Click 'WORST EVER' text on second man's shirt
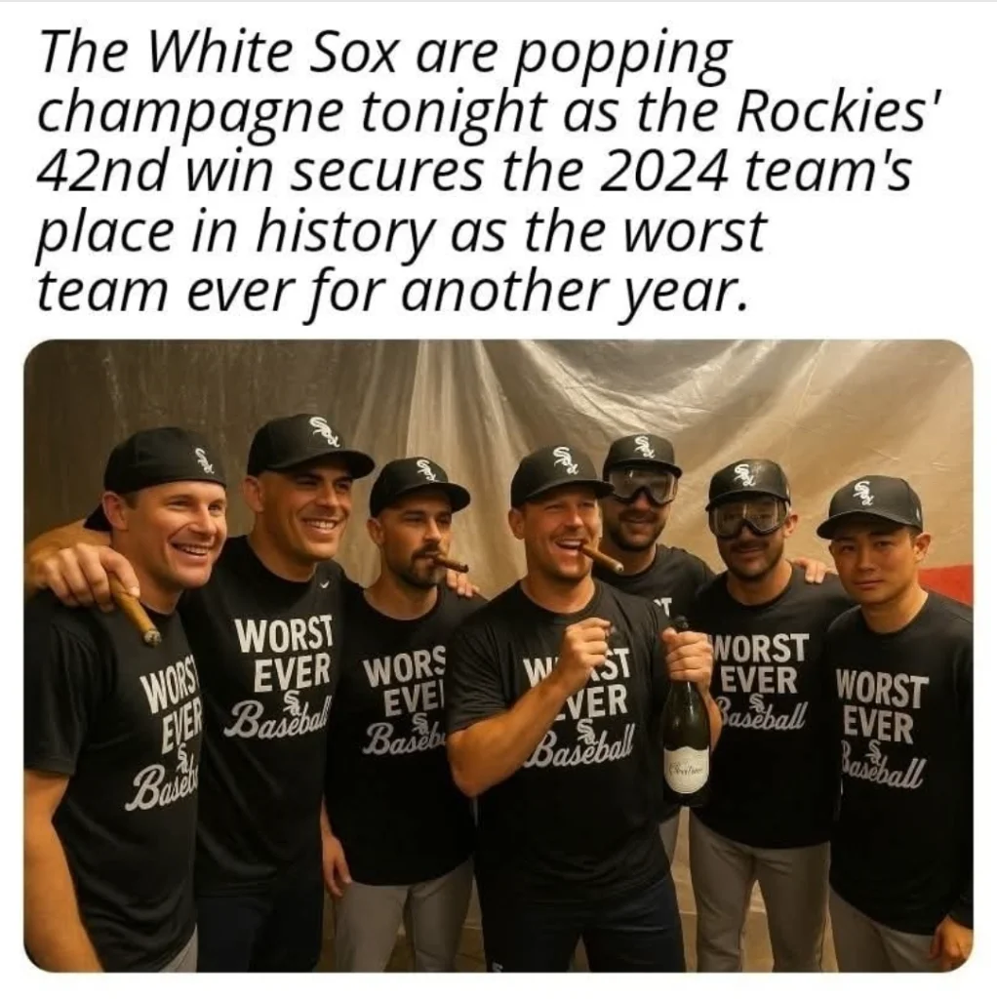 coord(285,654)
